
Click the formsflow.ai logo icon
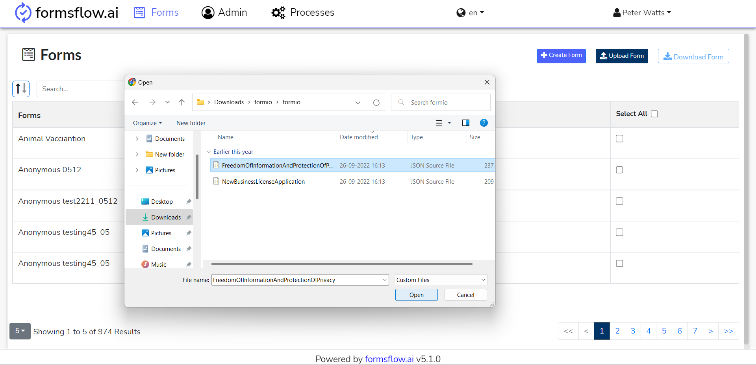pyautogui.click(x=23, y=13)
